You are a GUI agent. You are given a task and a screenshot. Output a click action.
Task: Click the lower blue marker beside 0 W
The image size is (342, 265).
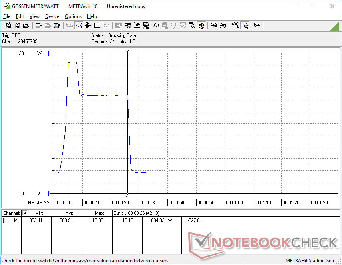coord(49,193)
